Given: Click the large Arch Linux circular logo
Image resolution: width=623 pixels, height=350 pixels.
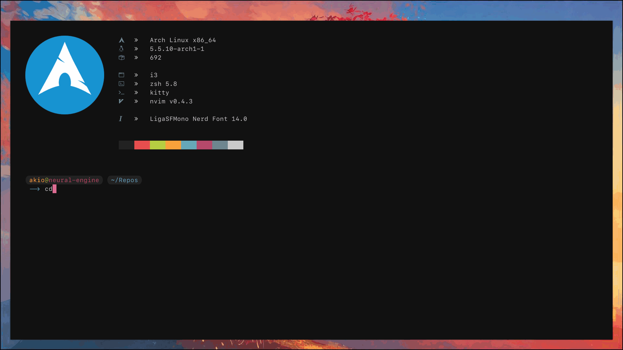Looking at the screenshot, I should [x=65, y=75].
